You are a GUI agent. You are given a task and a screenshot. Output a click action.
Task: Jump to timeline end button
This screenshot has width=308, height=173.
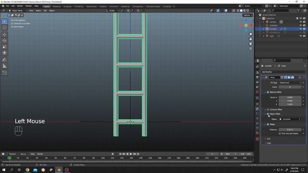(138, 154)
